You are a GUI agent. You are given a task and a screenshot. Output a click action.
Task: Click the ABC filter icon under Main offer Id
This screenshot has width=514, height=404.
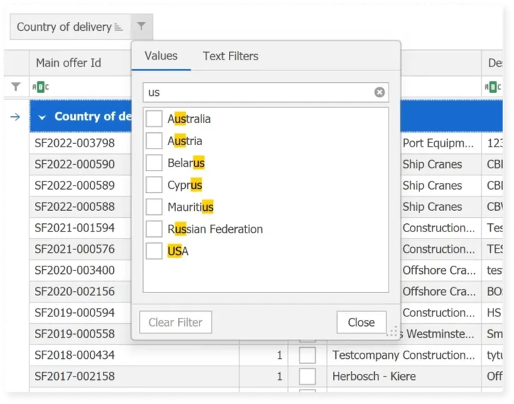[41, 87]
